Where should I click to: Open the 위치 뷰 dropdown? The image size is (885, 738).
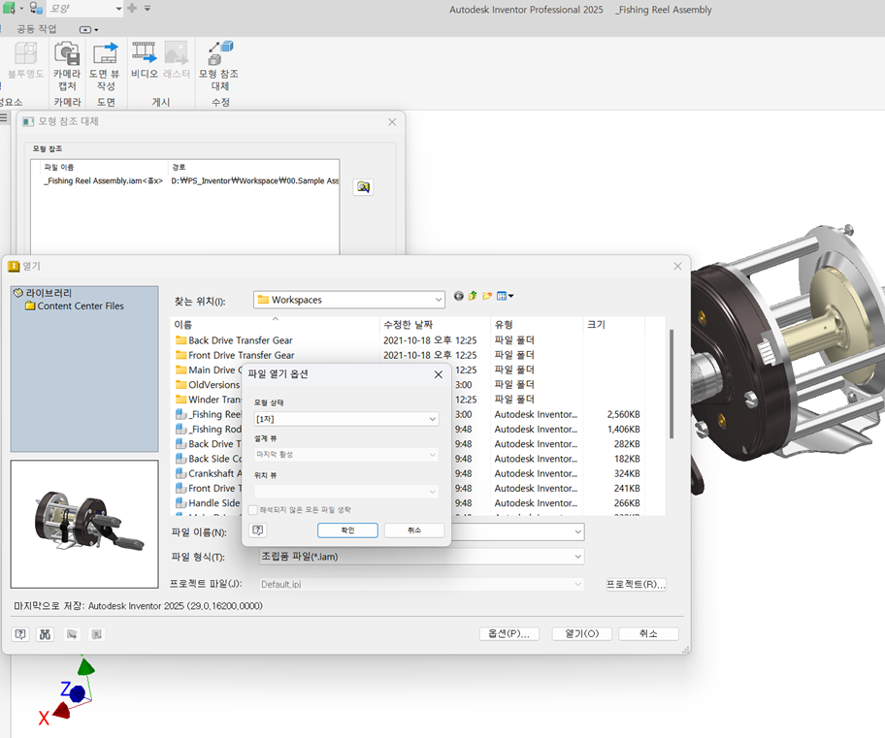coord(346,491)
